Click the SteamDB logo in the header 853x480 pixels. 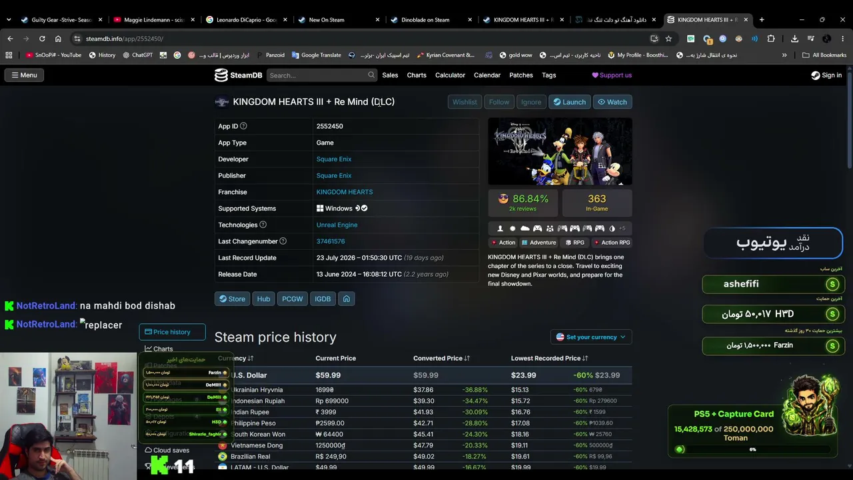click(x=238, y=75)
